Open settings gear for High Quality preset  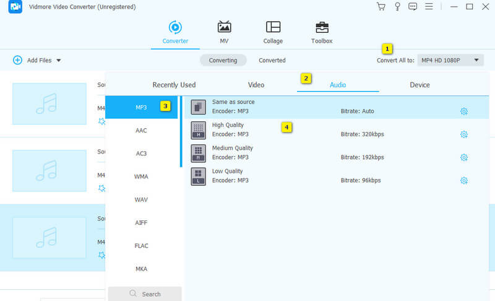(463, 134)
